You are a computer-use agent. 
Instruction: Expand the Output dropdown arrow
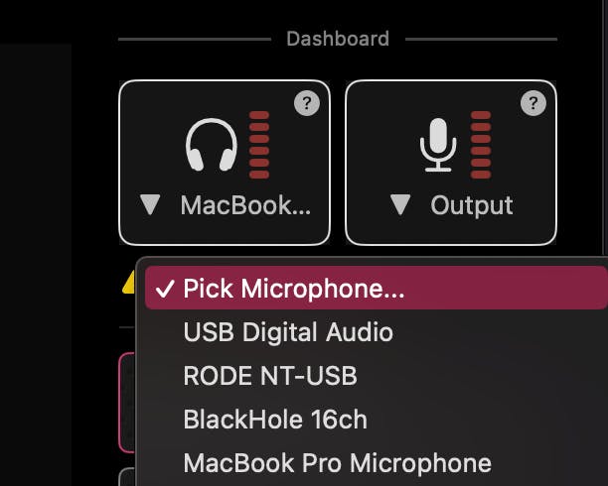(x=400, y=205)
